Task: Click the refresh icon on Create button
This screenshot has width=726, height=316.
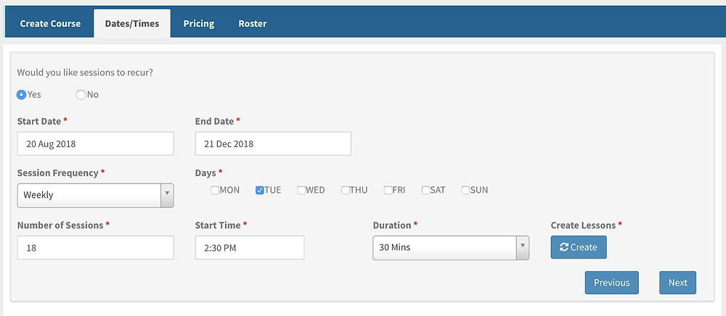Action: tap(564, 247)
